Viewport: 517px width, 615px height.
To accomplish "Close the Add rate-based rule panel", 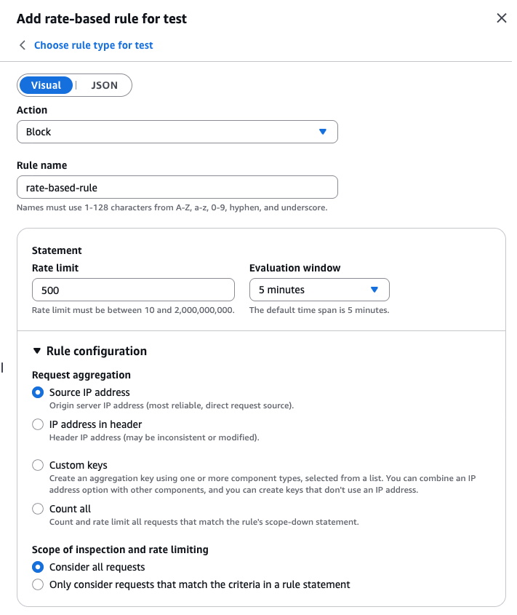I will pos(501,18).
